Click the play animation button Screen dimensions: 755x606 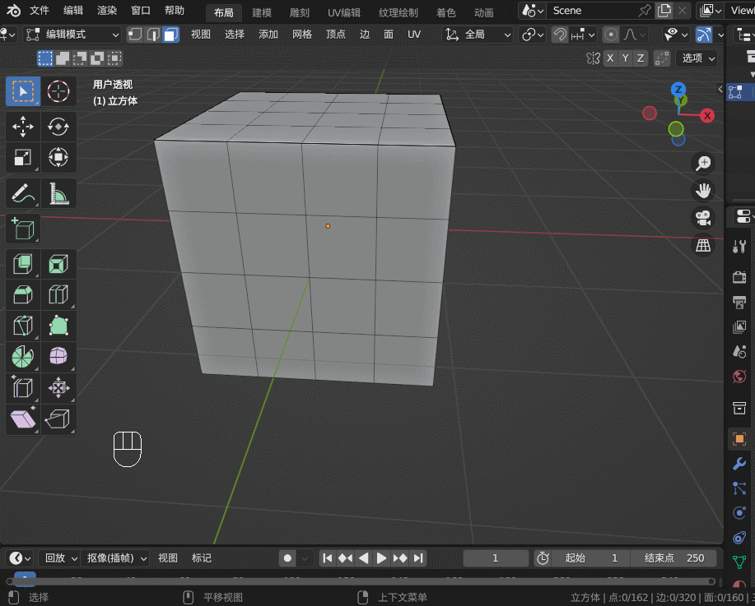[381, 558]
